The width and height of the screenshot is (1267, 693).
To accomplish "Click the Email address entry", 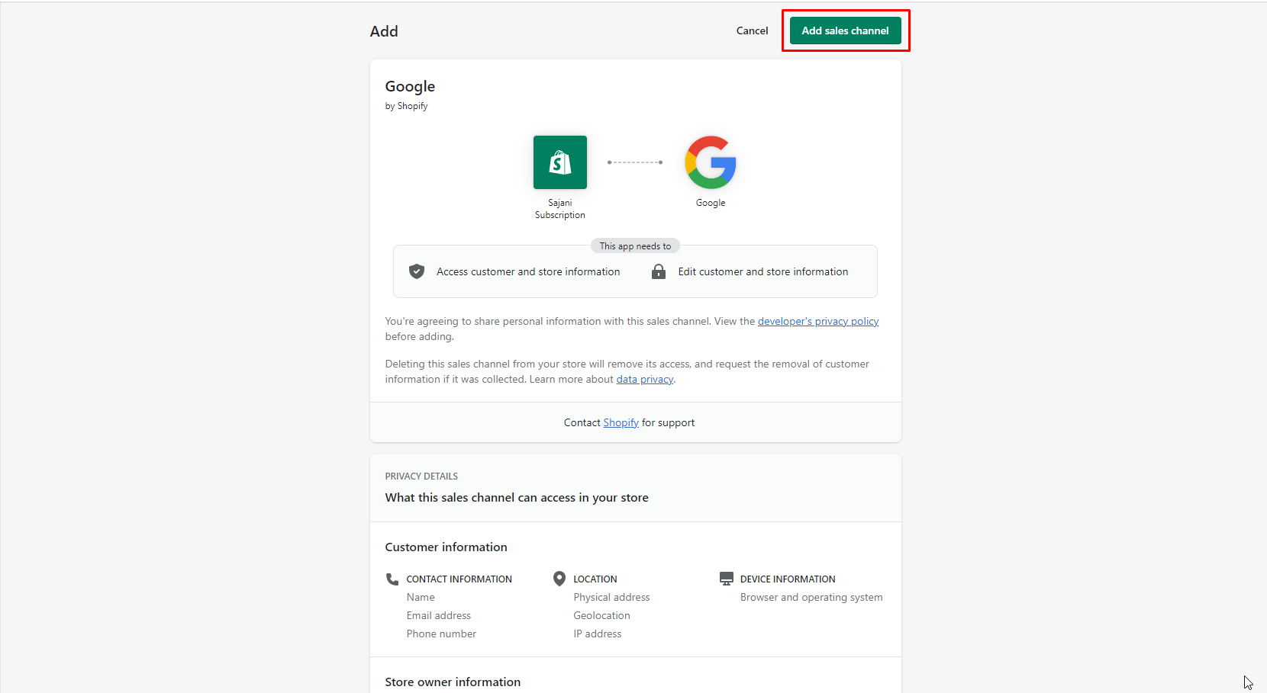I will pos(439,615).
